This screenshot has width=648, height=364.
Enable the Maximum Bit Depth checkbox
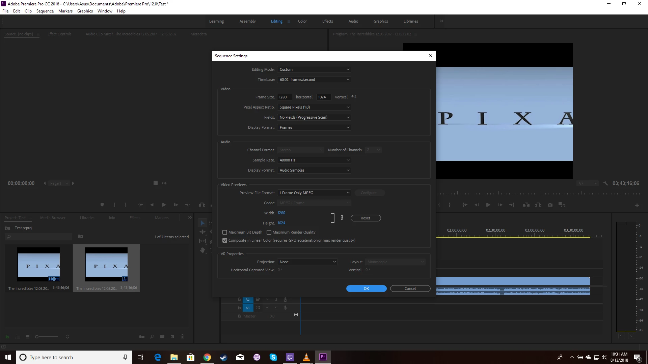[225, 232]
